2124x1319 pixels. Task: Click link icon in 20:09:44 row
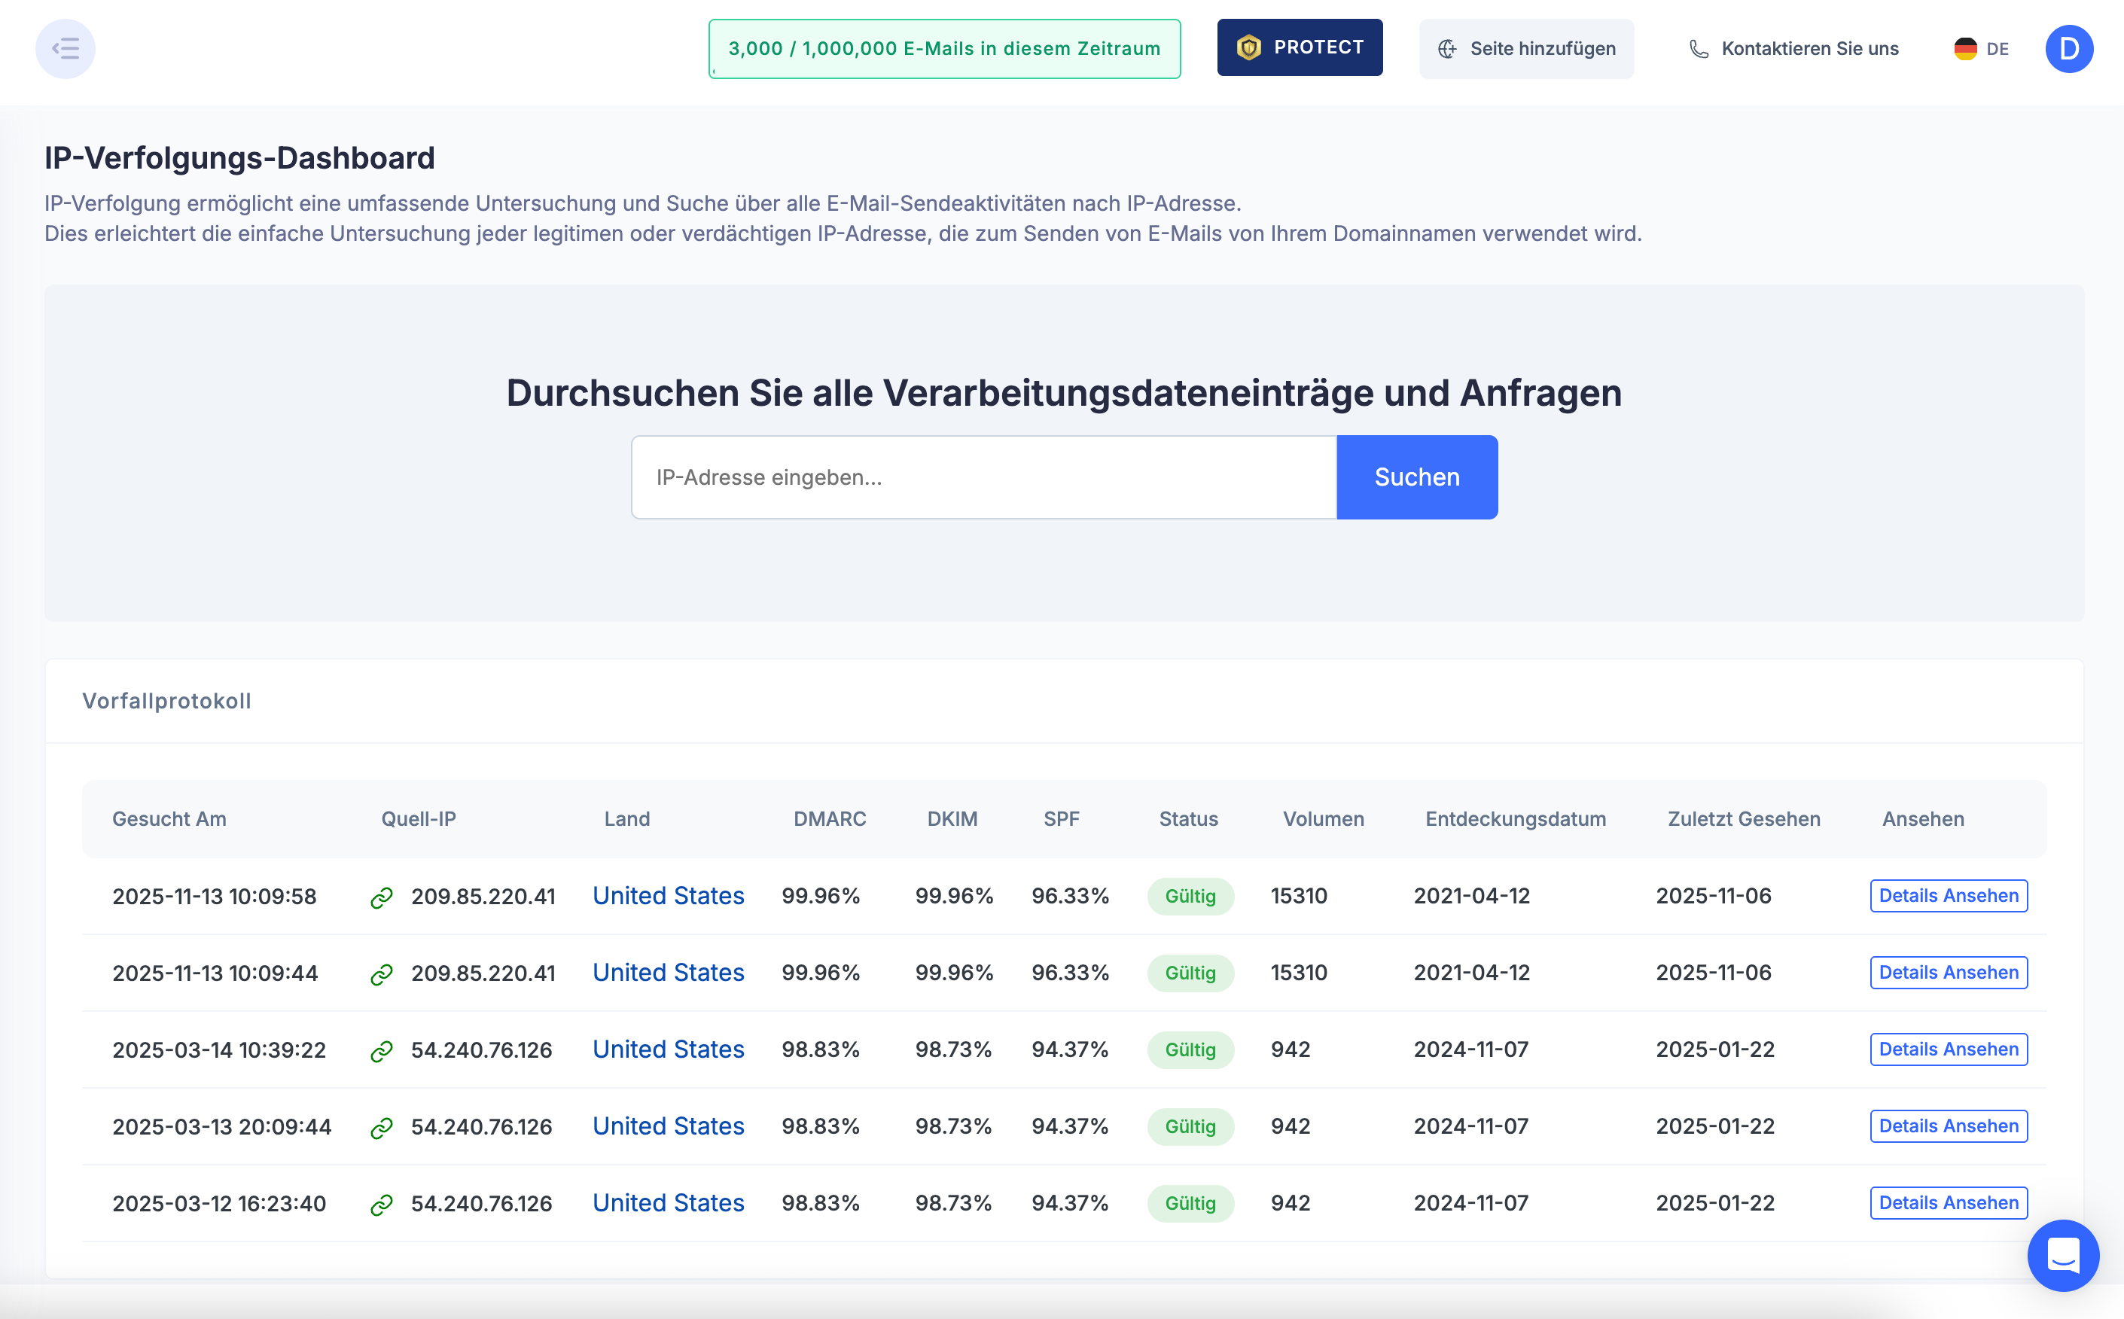(x=381, y=1128)
